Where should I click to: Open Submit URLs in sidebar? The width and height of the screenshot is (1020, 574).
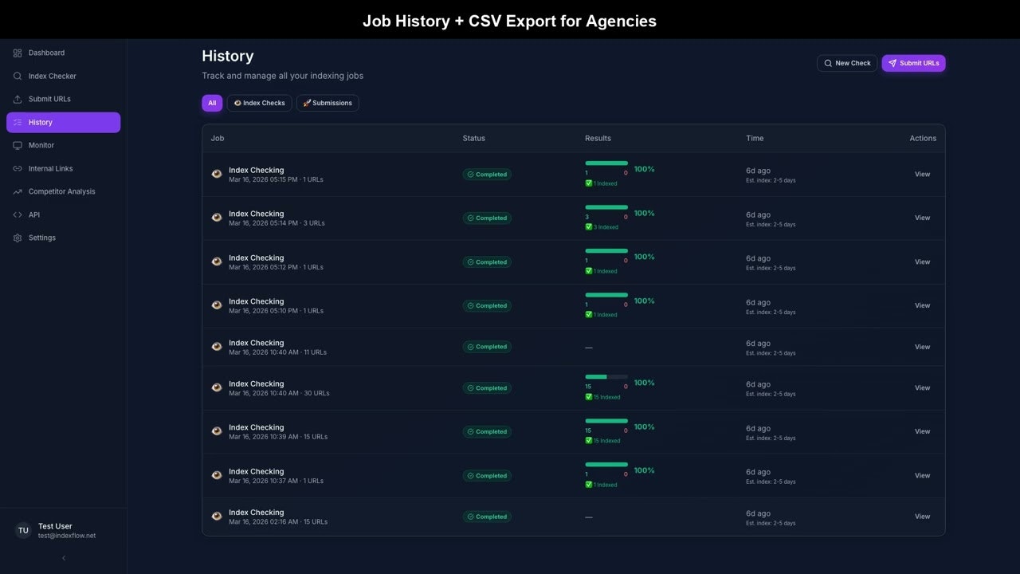[x=63, y=100]
